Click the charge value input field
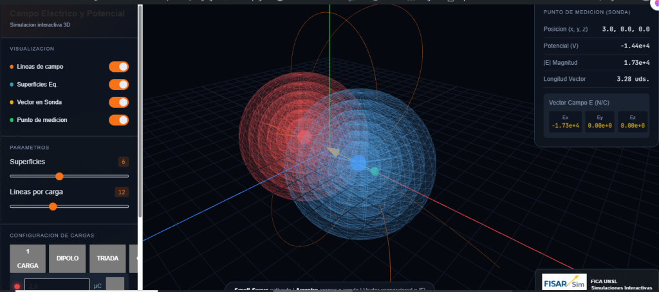 pos(57,285)
